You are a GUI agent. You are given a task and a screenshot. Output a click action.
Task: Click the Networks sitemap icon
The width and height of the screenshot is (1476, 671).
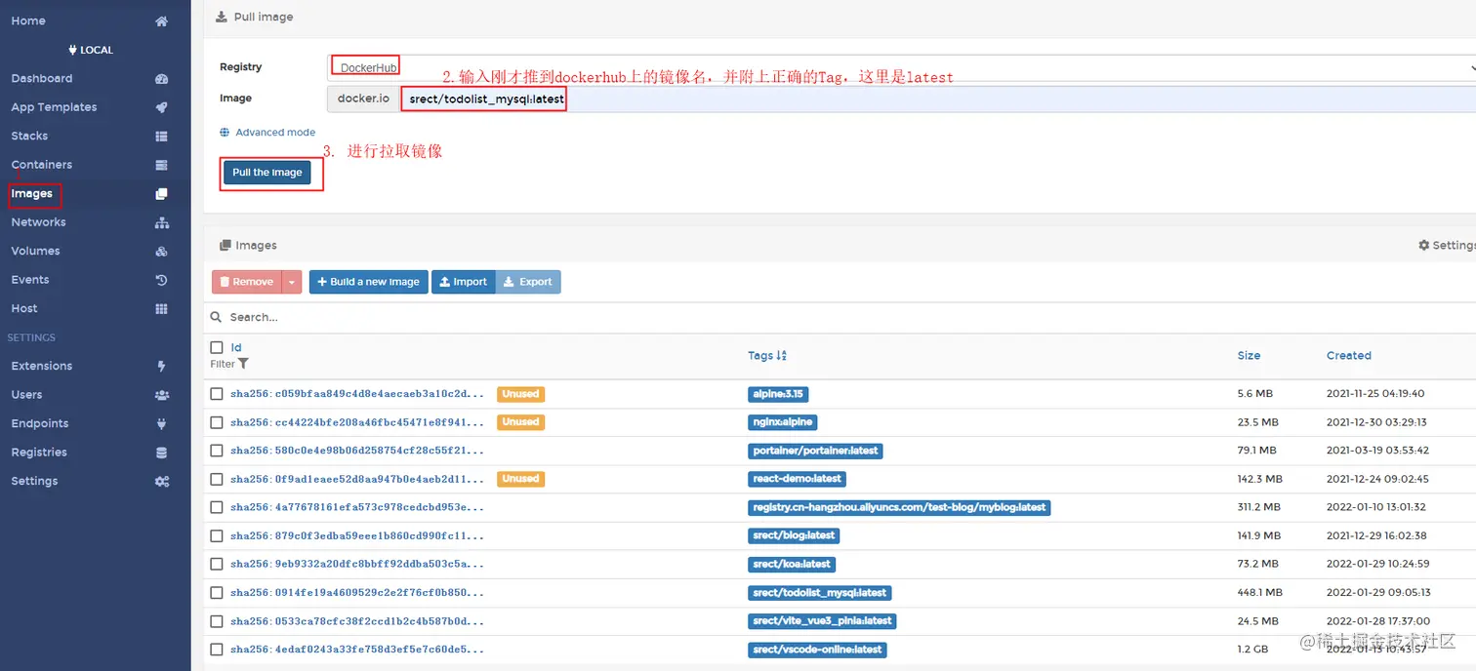(x=162, y=222)
